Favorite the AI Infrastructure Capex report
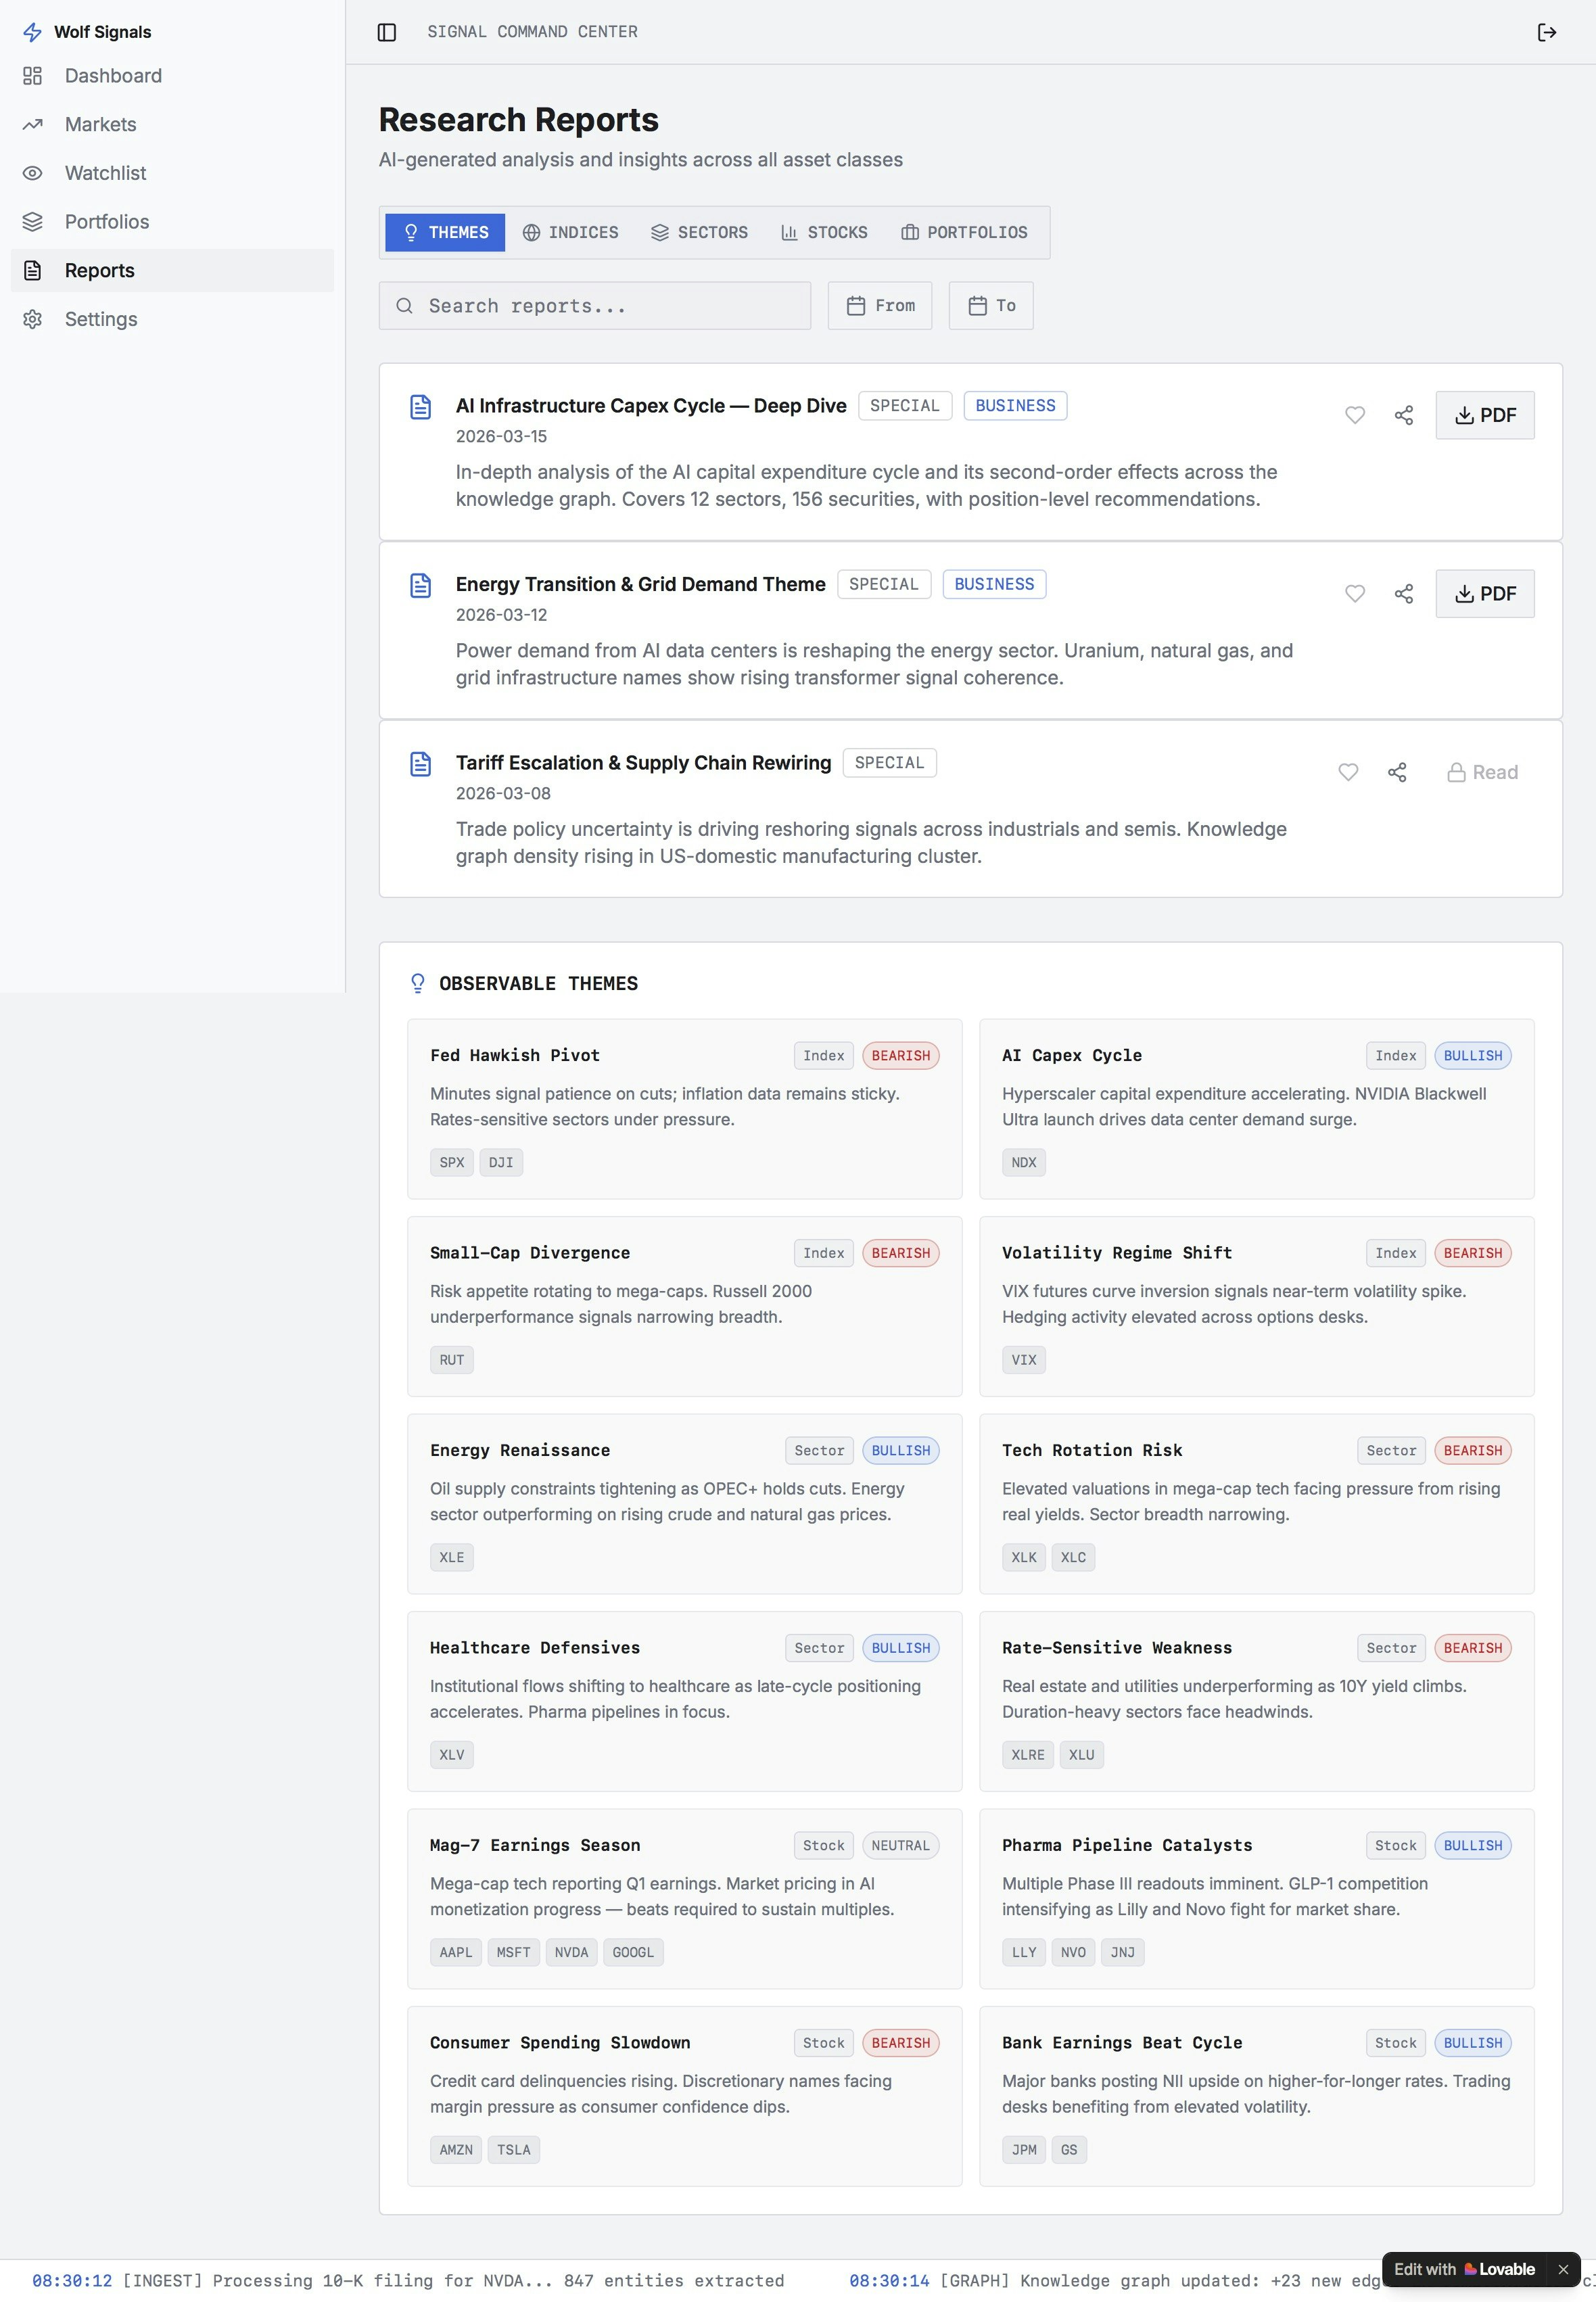The height and width of the screenshot is (2302, 1596). (x=1354, y=415)
